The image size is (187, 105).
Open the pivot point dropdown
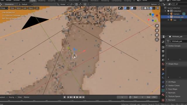pos(72,4)
